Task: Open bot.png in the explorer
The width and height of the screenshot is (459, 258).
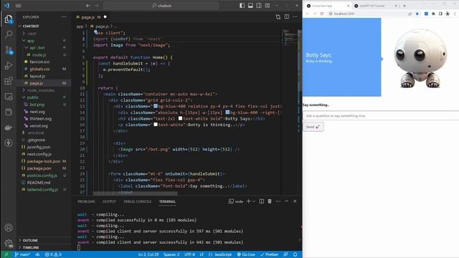Action: tap(37, 105)
